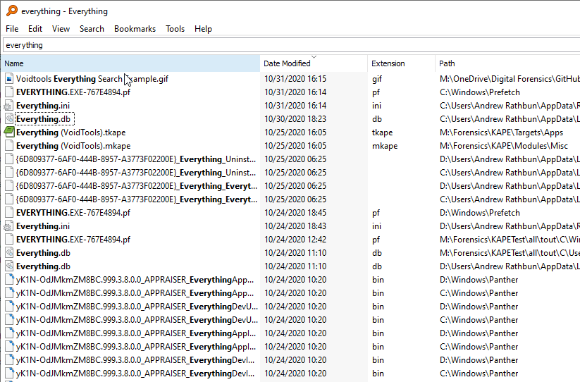Click the sort arrow above Date Modified
580x382 pixels.
(314, 57)
